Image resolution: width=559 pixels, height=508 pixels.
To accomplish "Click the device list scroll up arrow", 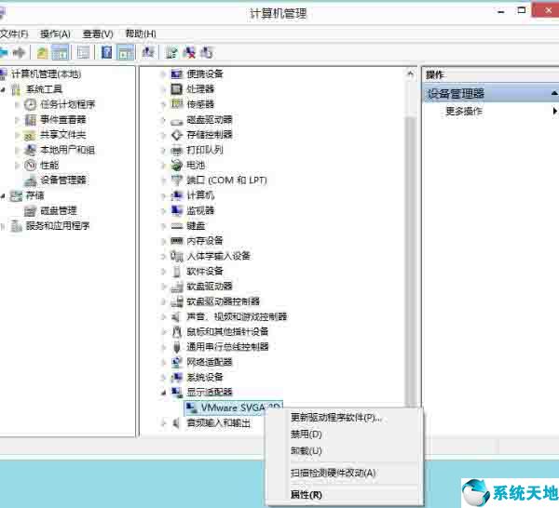I will pos(410,74).
